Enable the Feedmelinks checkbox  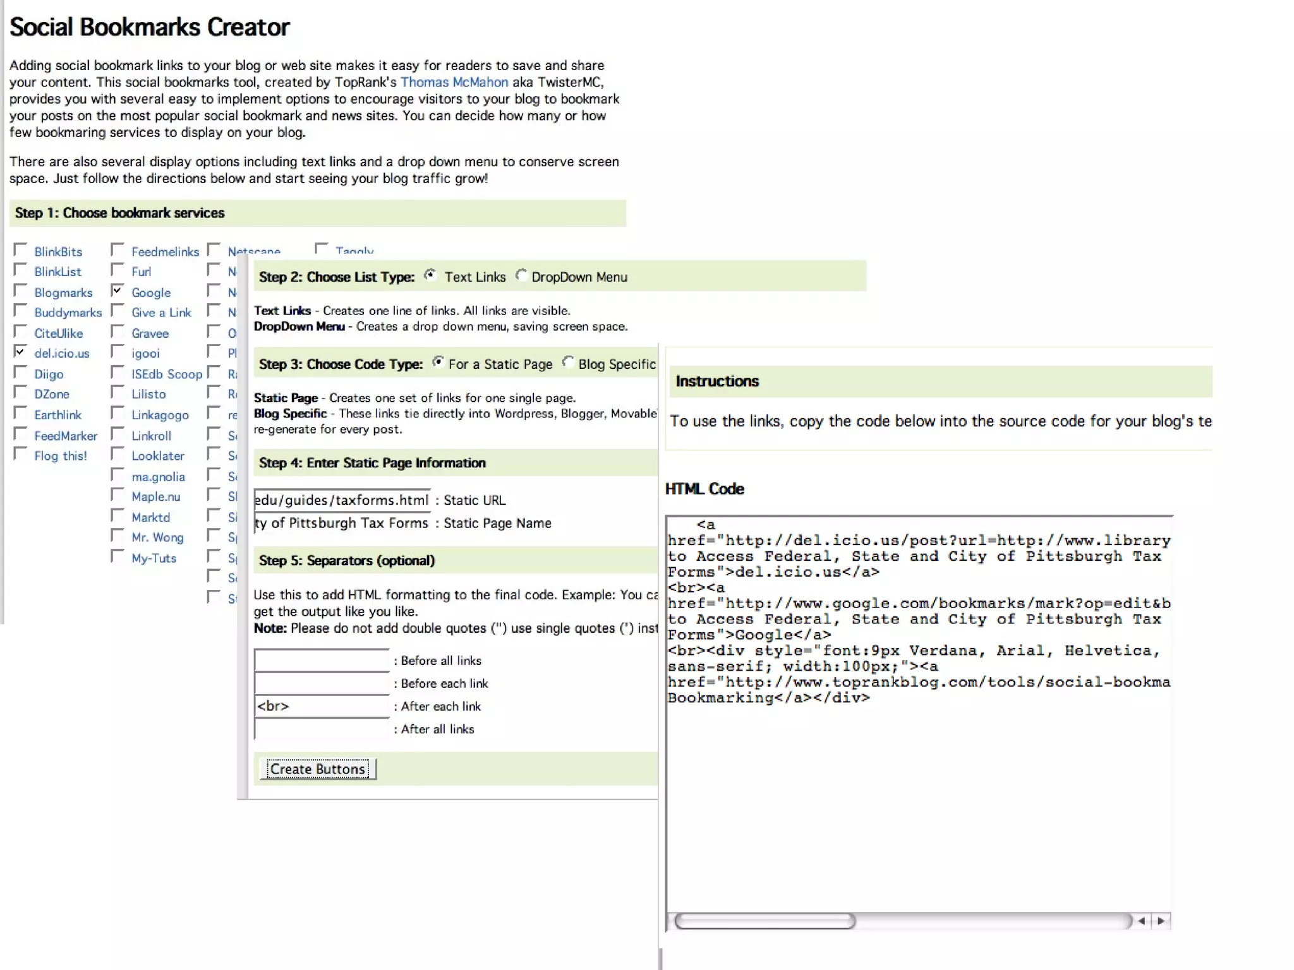click(118, 250)
